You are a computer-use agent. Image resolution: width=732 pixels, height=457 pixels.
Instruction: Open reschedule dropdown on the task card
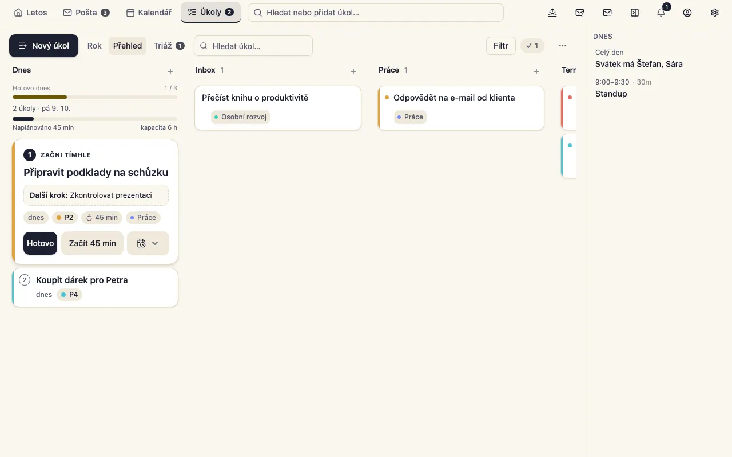pos(148,243)
